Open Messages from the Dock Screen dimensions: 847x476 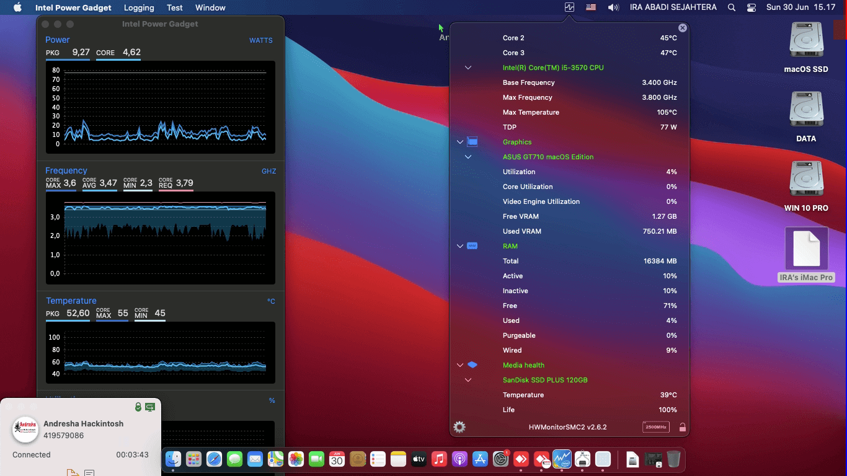[234, 459]
